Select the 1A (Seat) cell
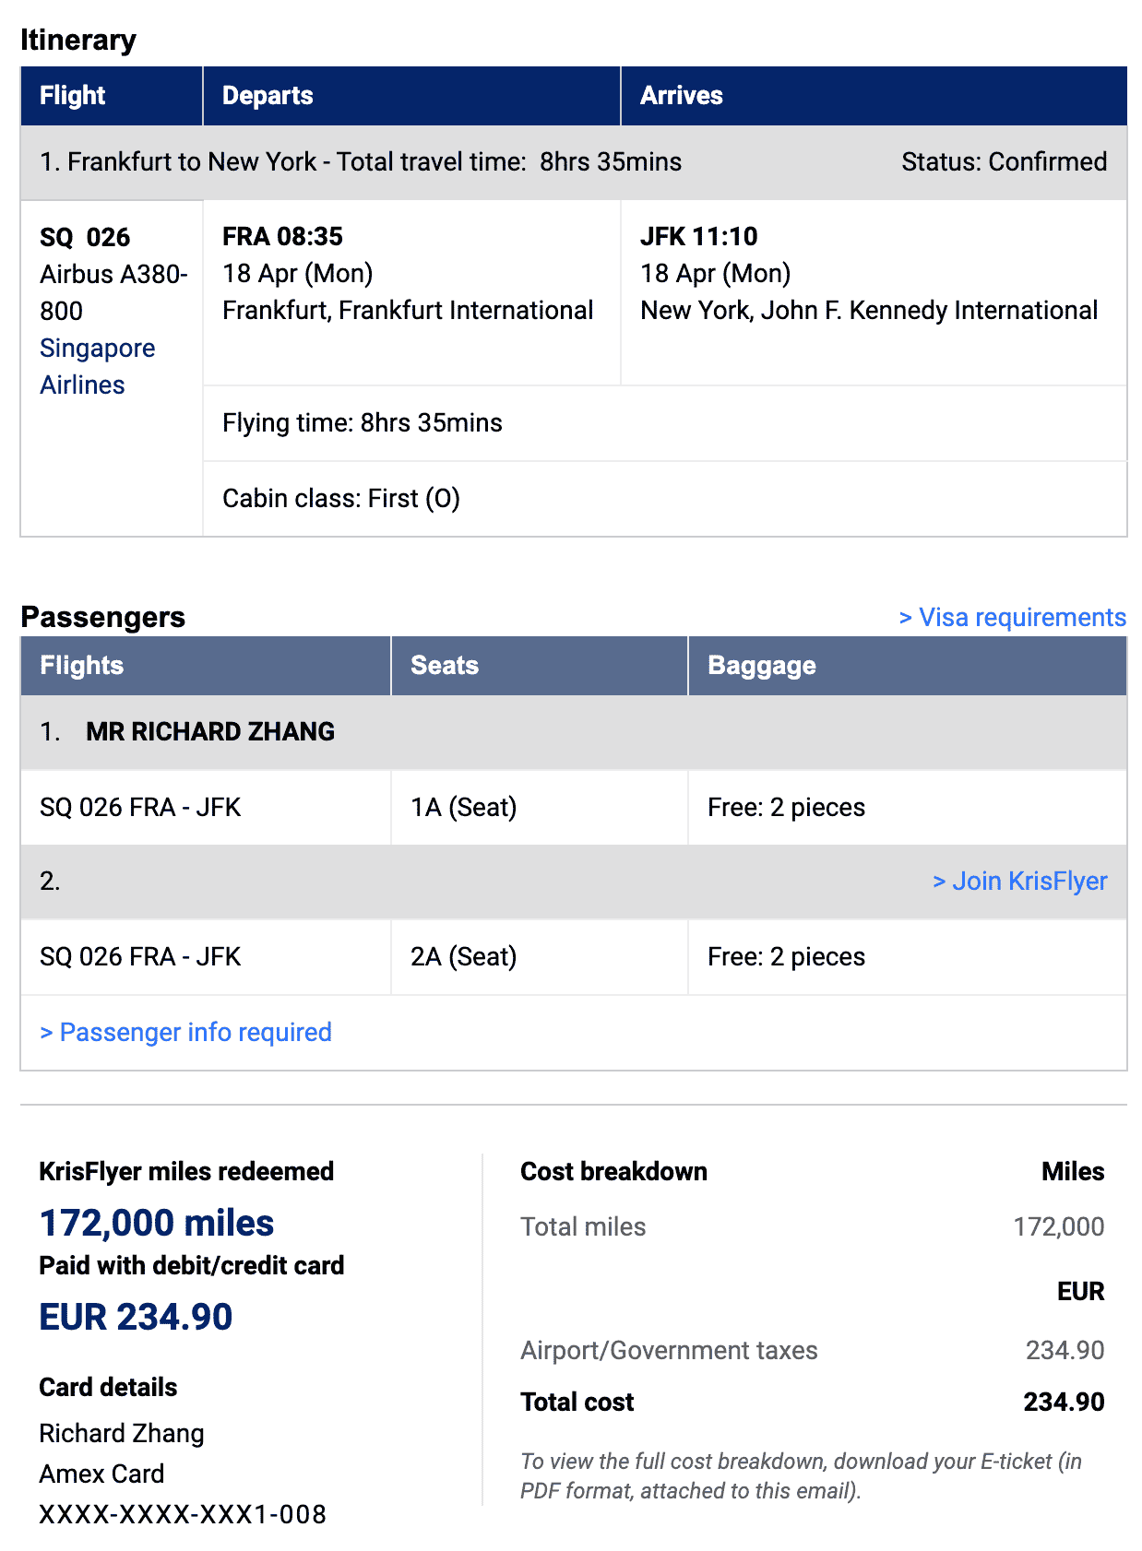 point(463,807)
